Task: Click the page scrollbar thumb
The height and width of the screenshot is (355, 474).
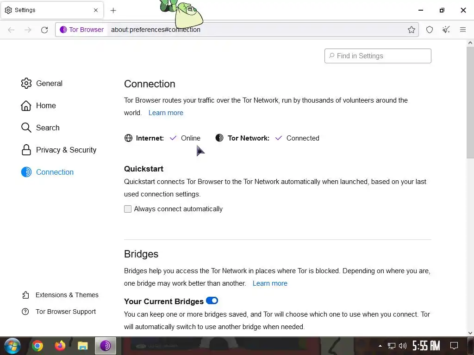Action: pos(470,103)
